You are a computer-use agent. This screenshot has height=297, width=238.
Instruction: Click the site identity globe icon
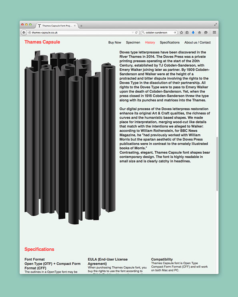30,33
